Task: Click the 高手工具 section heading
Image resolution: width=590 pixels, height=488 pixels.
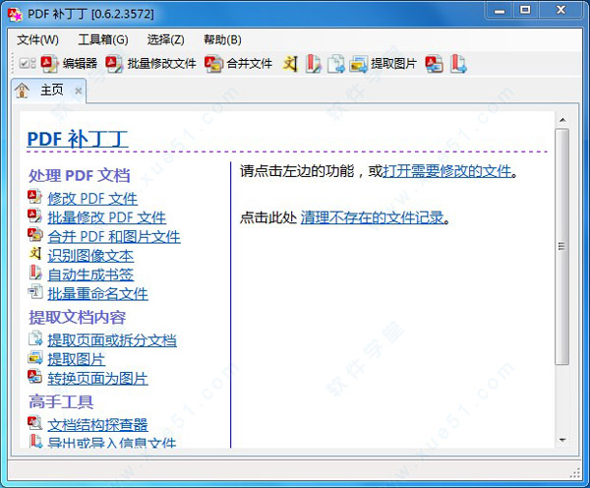Action: pos(61,401)
